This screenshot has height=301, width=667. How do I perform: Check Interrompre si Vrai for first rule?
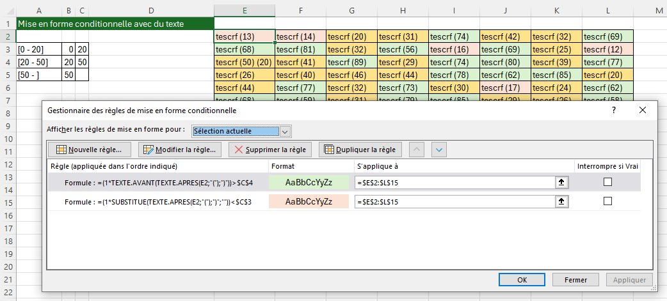pos(607,182)
